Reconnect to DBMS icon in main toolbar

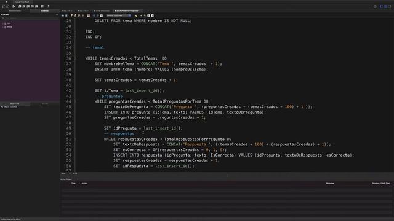(48, 6)
